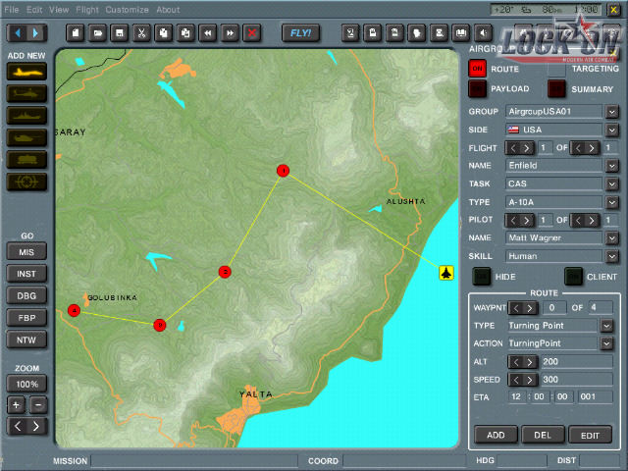Click the yellow aircraft marker on map

(x=446, y=272)
